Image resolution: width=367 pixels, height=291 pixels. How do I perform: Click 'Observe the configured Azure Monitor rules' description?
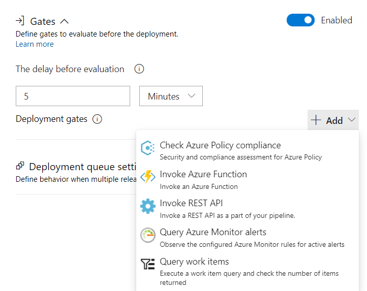pos(252,244)
